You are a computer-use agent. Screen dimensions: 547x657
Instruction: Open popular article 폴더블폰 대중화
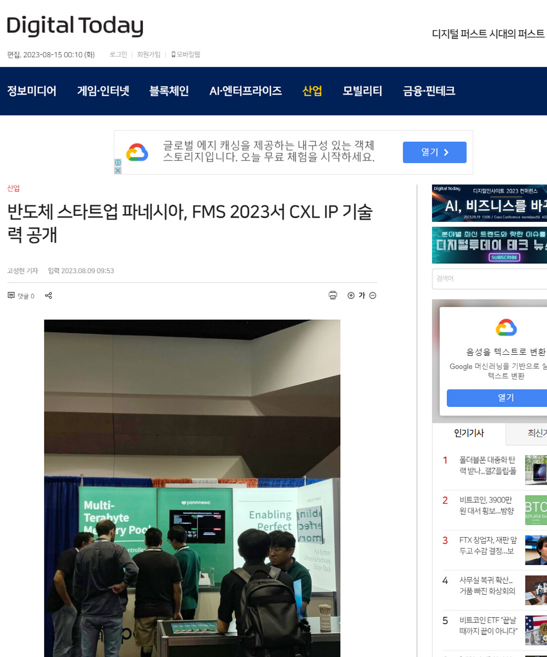pos(487,465)
